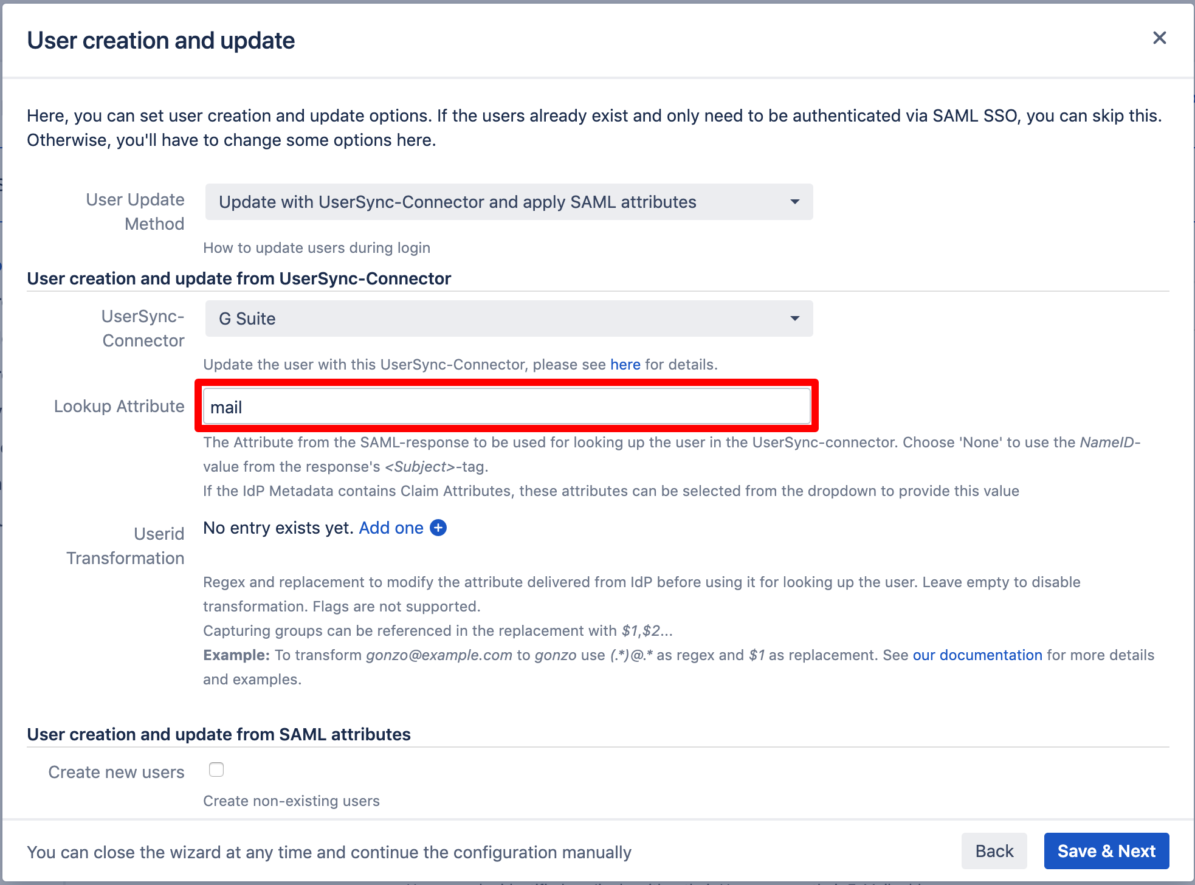1195x885 pixels.
Task: Open the User Update Method dropdown
Action: pos(508,202)
